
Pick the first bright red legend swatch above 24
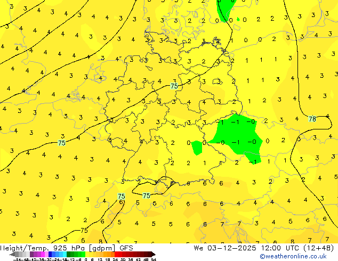[117, 254]
